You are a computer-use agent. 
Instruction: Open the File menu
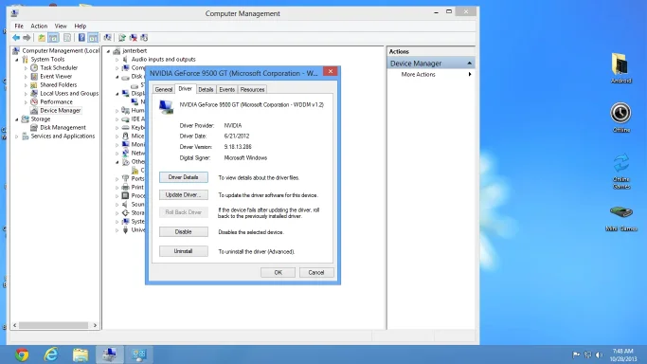click(19, 26)
